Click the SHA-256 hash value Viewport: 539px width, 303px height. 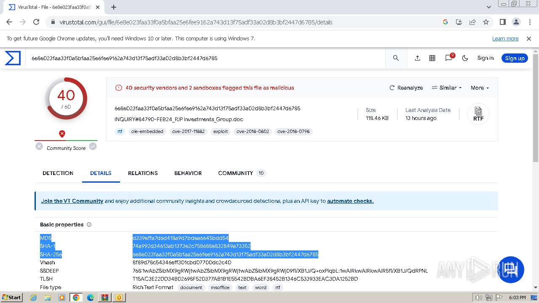225,254
